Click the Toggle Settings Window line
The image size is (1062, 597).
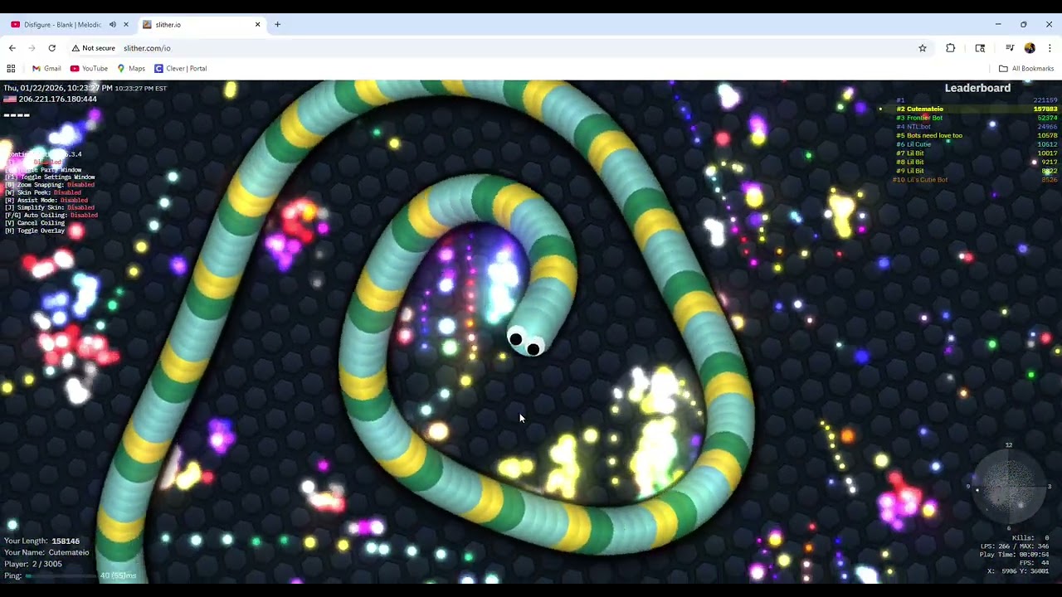(50, 177)
